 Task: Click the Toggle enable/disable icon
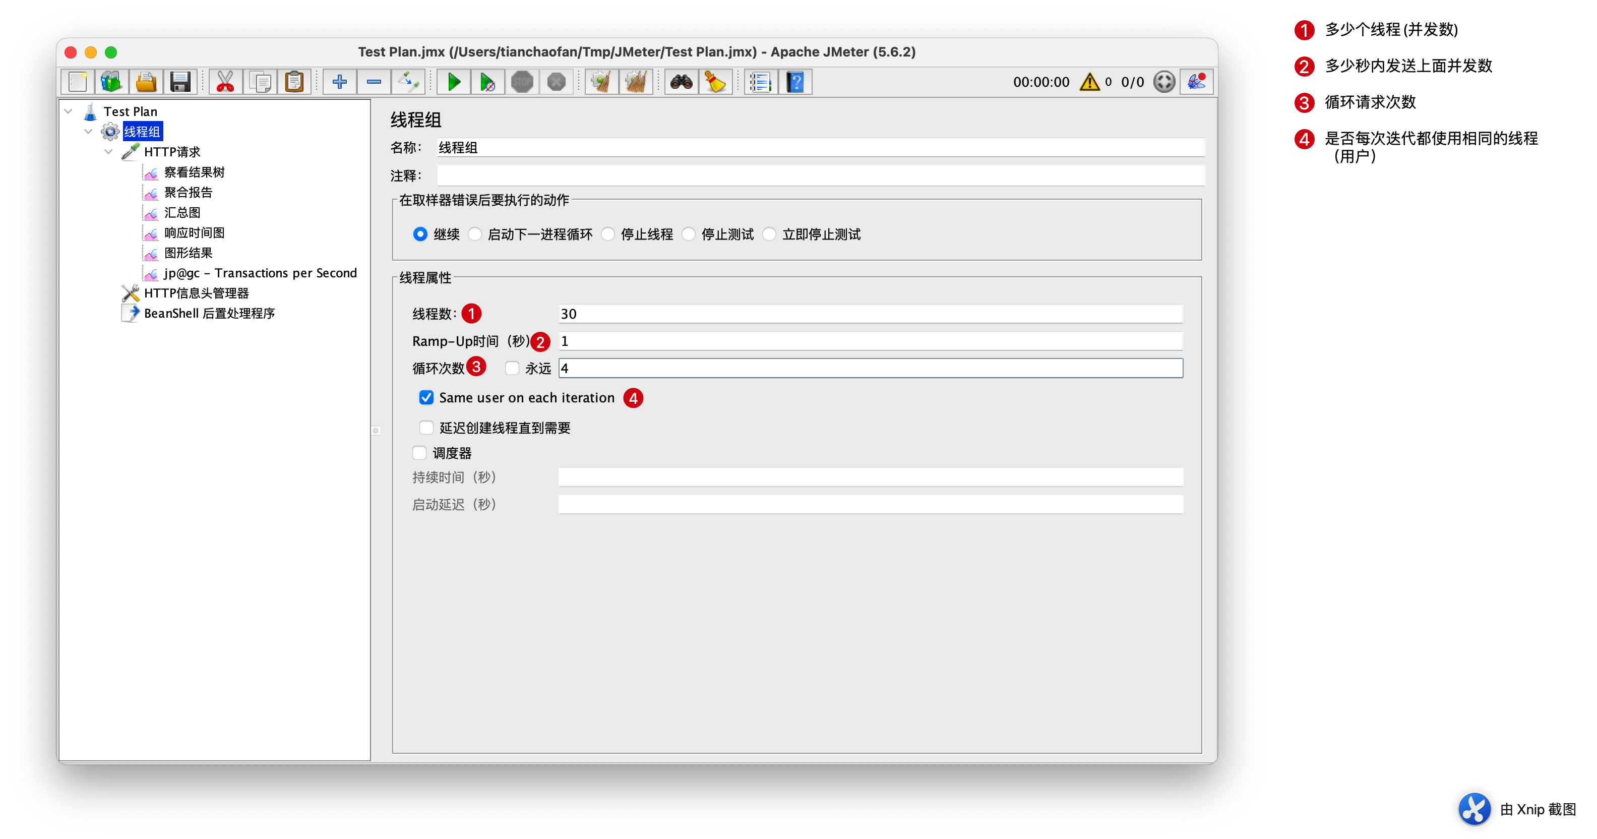[408, 82]
